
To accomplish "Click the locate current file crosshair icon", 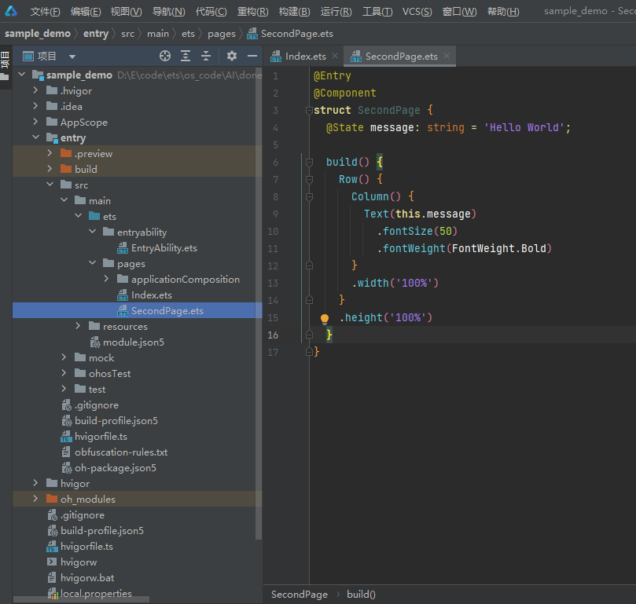I will [165, 56].
